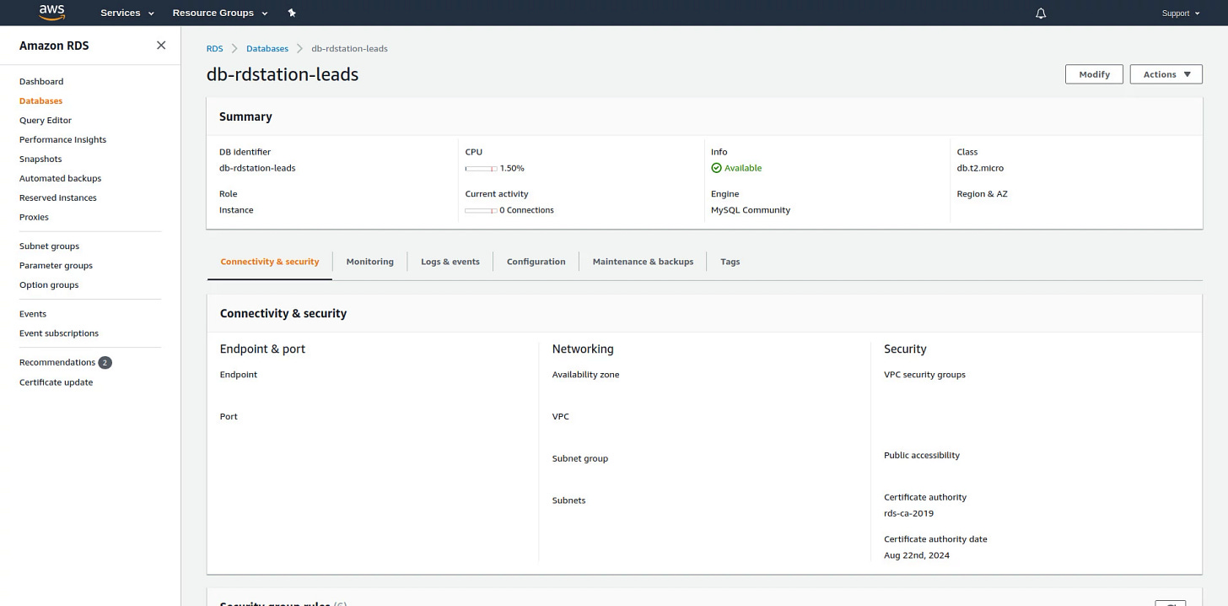Image resolution: width=1228 pixels, height=606 pixels.
Task: Open Parameter groups from the sidebar
Action: click(x=56, y=265)
